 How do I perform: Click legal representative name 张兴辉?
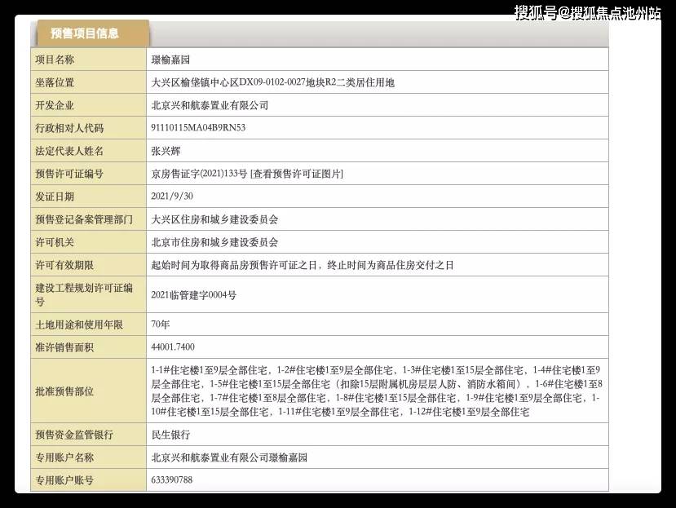166,151
